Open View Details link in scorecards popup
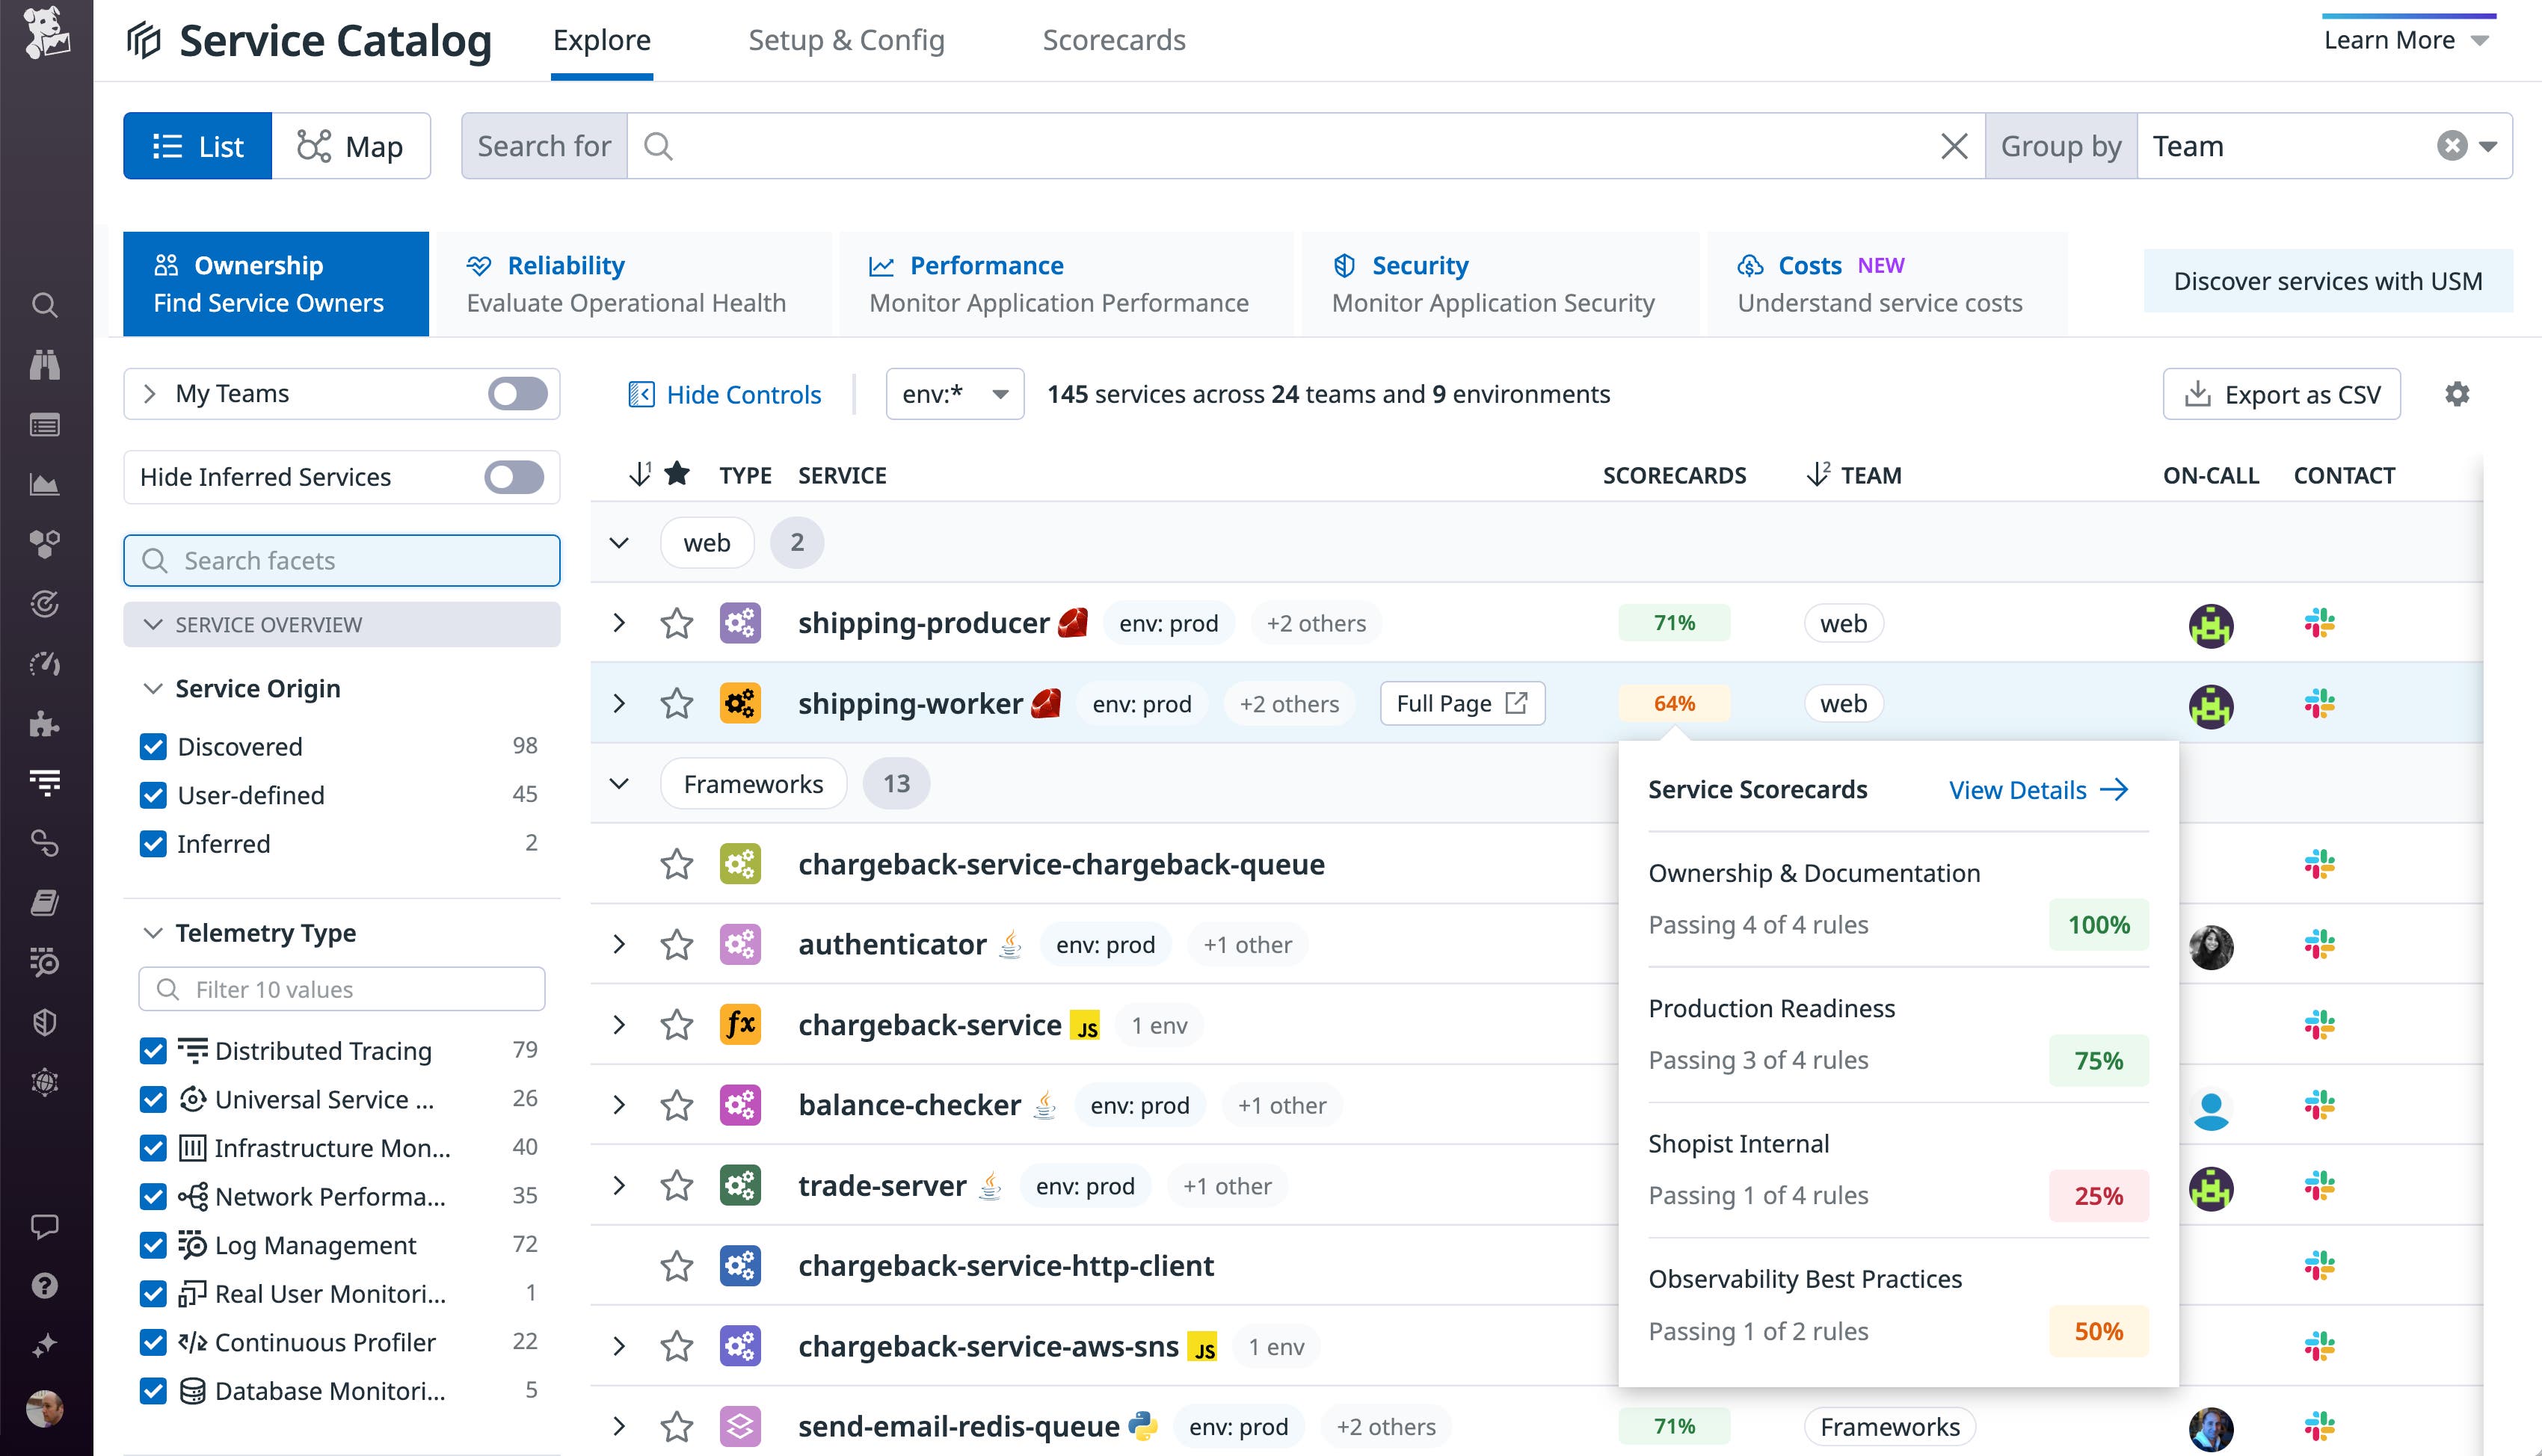The height and width of the screenshot is (1456, 2542). pos(2037,790)
